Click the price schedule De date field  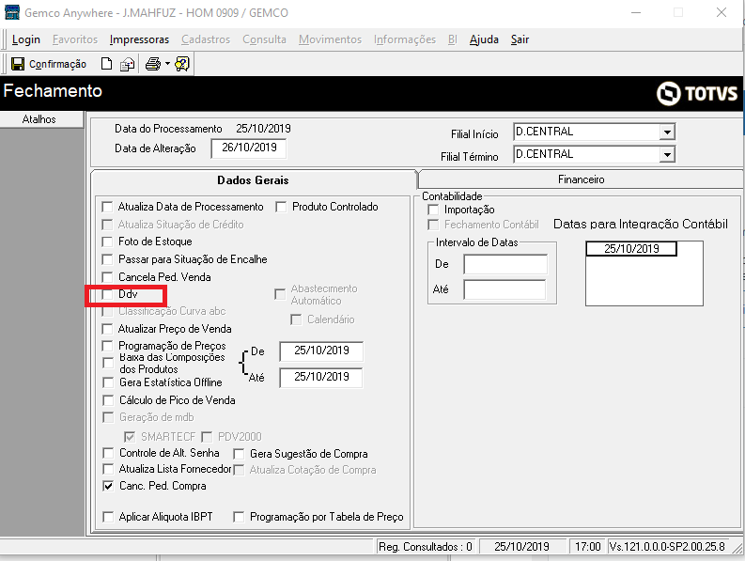click(x=321, y=351)
